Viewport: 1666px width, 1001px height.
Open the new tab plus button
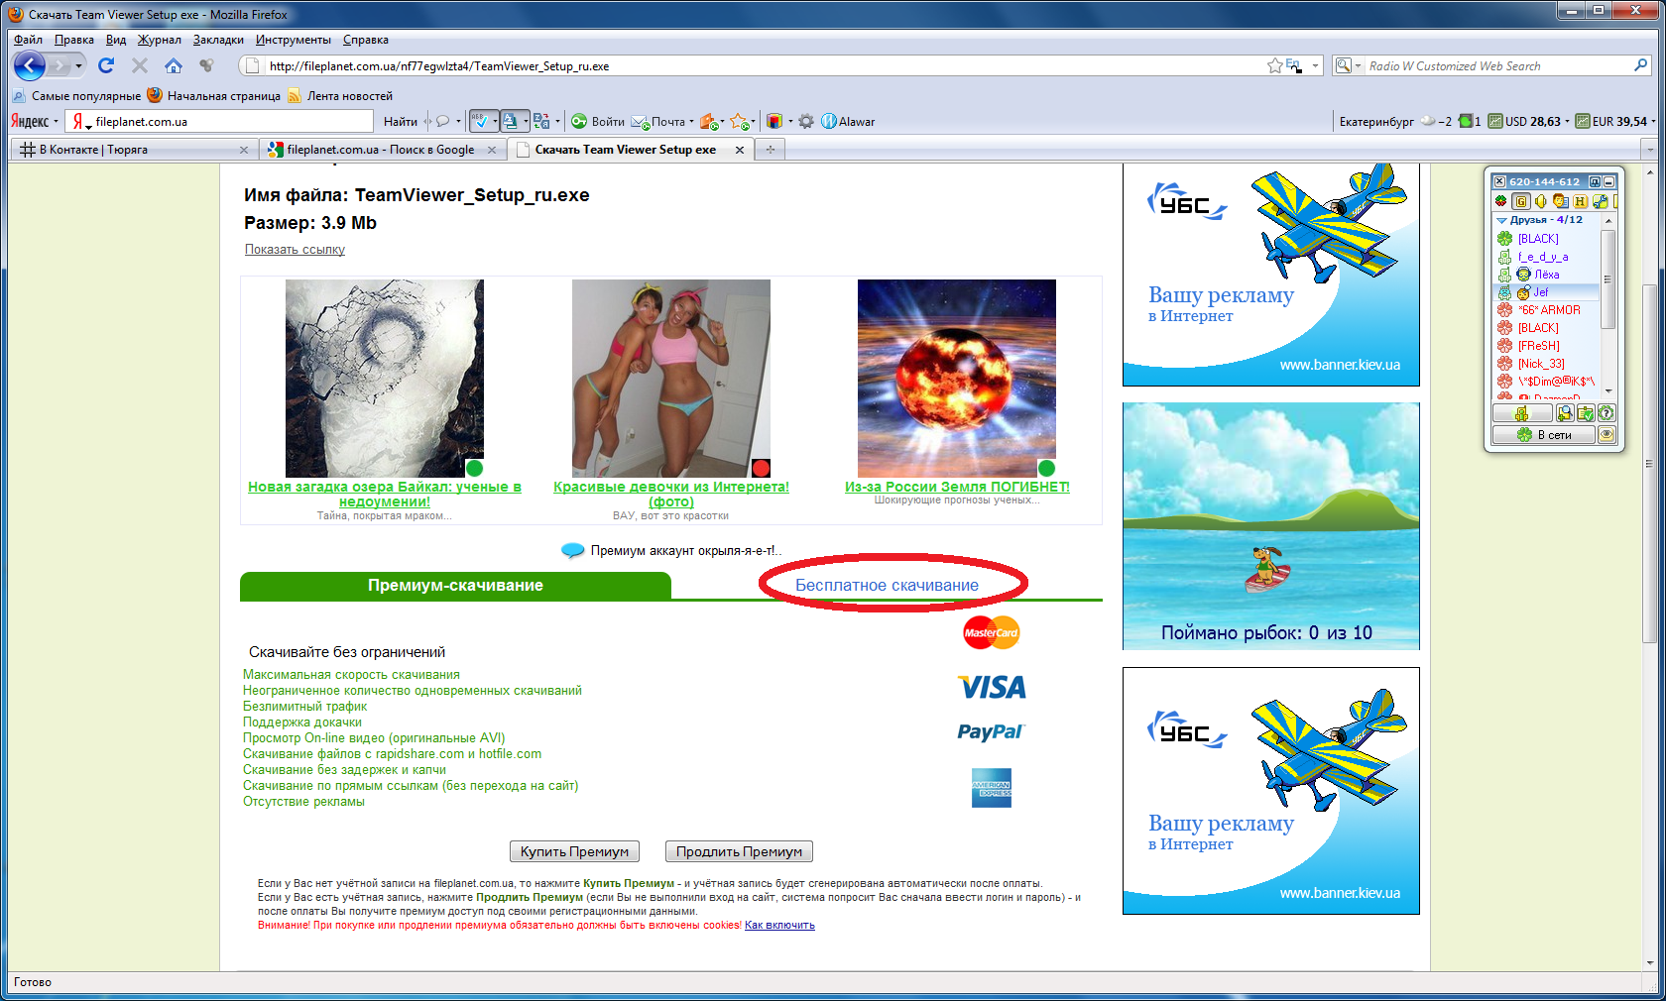coord(770,149)
